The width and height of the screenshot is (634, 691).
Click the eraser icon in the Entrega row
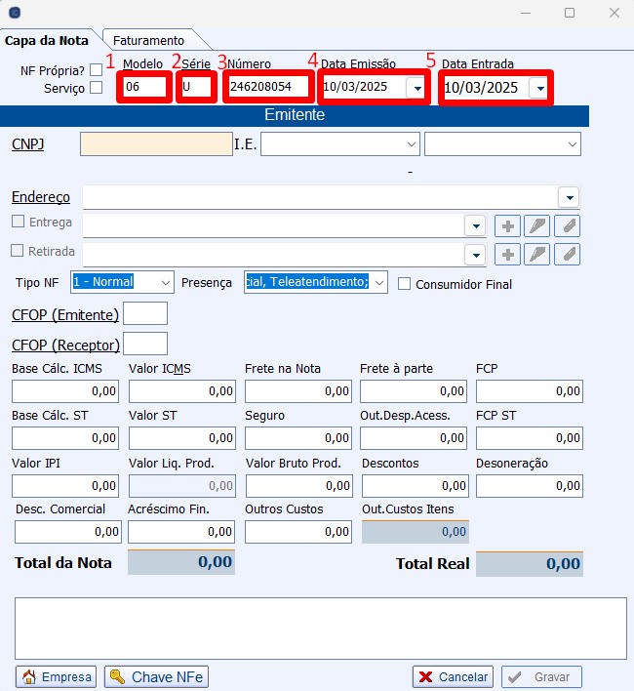coord(567,225)
